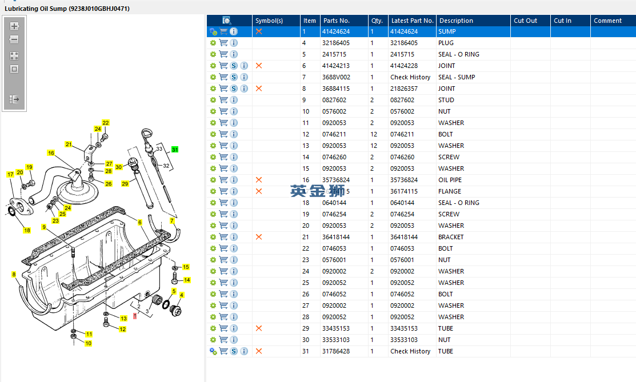The width and height of the screenshot is (636, 382).
Task: Show info for item 8 JOINT
Action: point(244,89)
